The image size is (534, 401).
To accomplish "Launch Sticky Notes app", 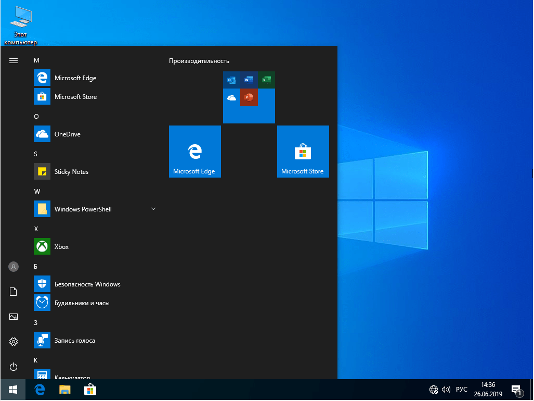I will click(71, 172).
